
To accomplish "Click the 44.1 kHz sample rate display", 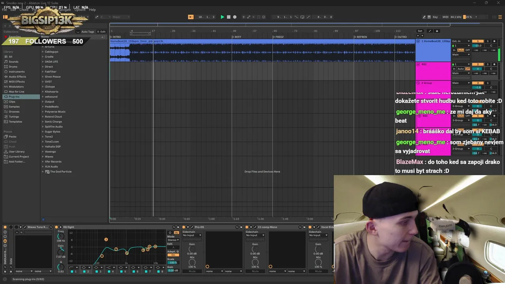I will coord(456,17).
